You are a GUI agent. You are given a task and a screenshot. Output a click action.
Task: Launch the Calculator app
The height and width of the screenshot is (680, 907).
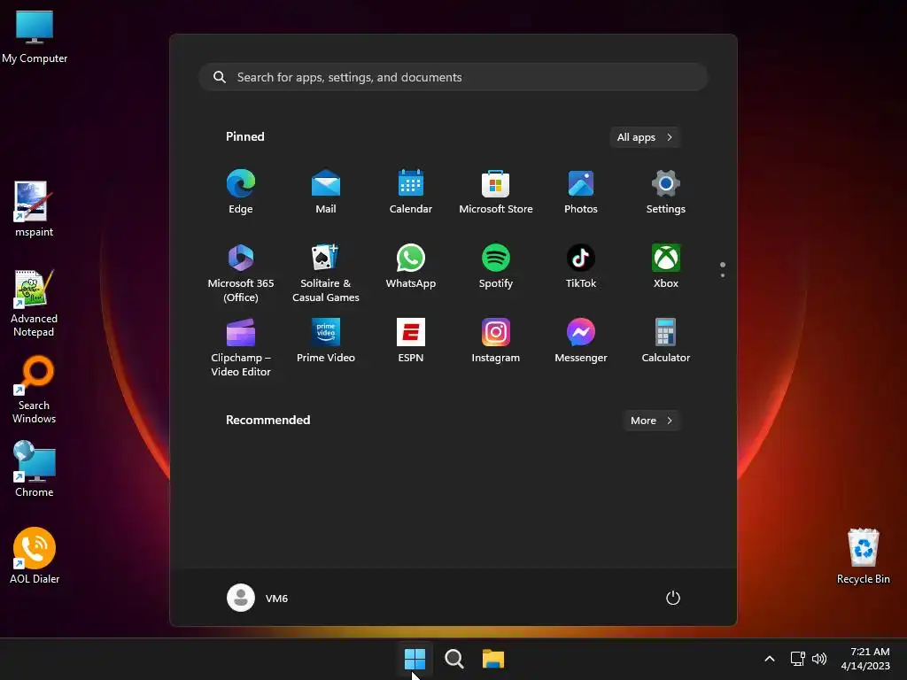(x=666, y=341)
